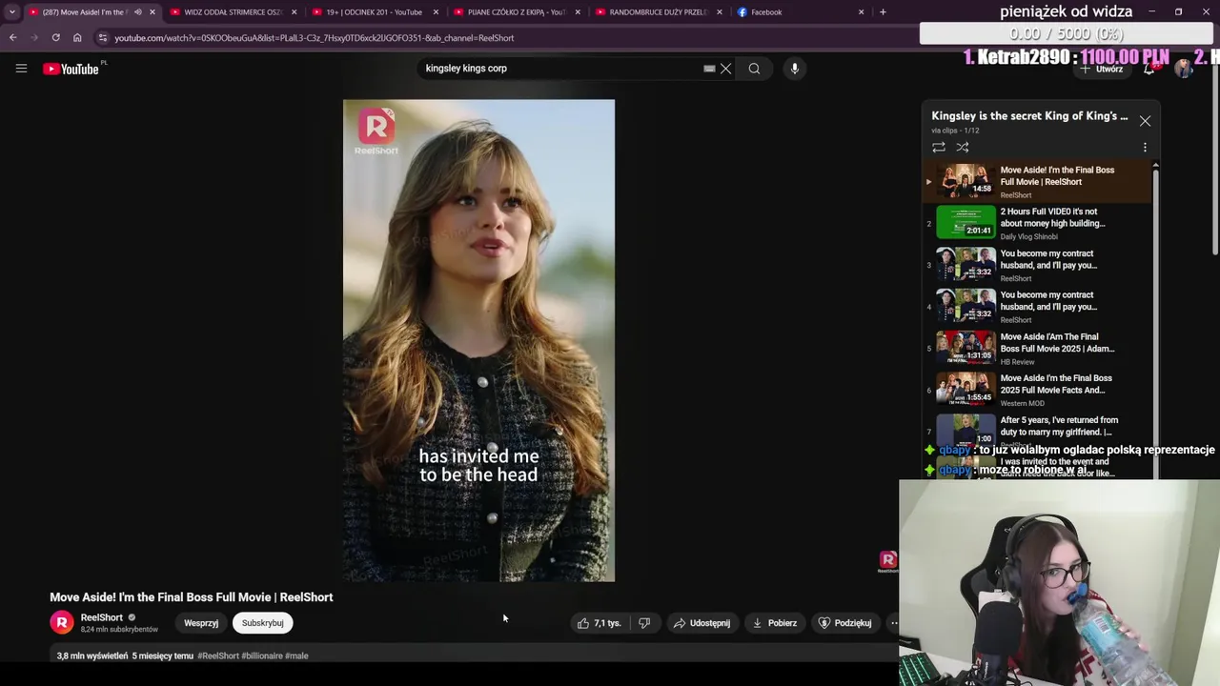Open the YouTube hamburger guide menu

tap(21, 69)
